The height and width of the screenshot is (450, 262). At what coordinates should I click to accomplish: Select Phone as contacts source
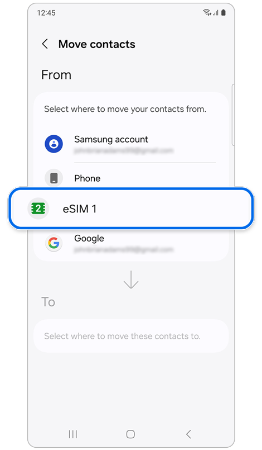point(131,178)
